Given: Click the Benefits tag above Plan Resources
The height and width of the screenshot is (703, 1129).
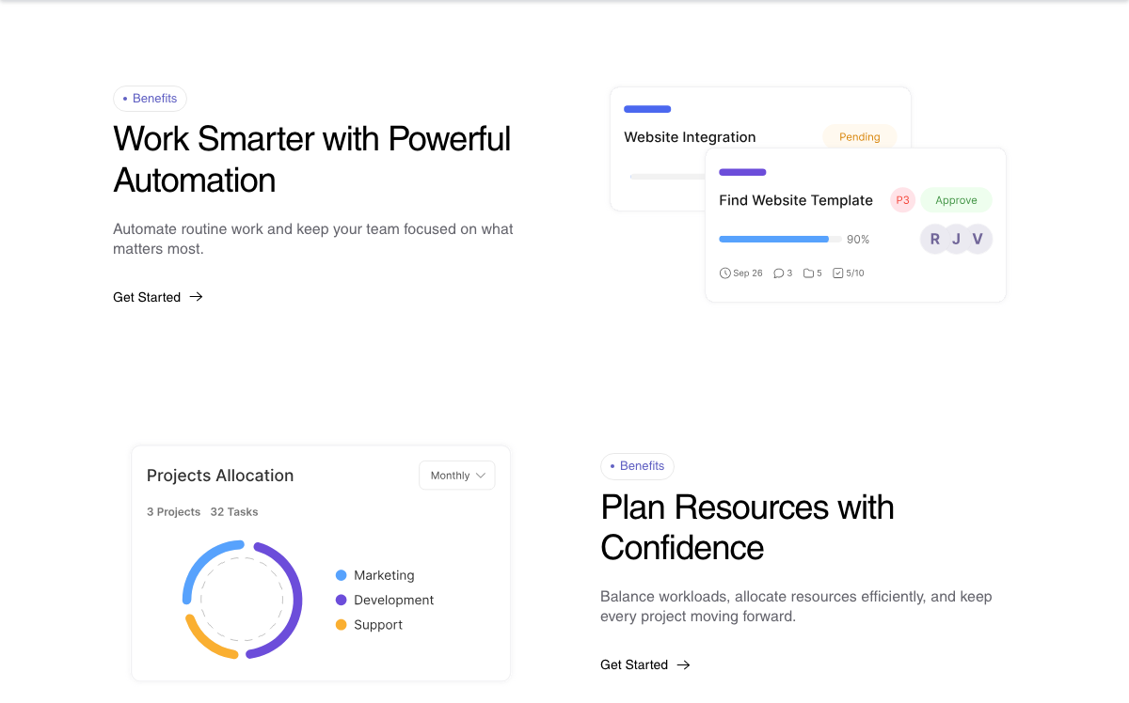Looking at the screenshot, I should pos(637,466).
